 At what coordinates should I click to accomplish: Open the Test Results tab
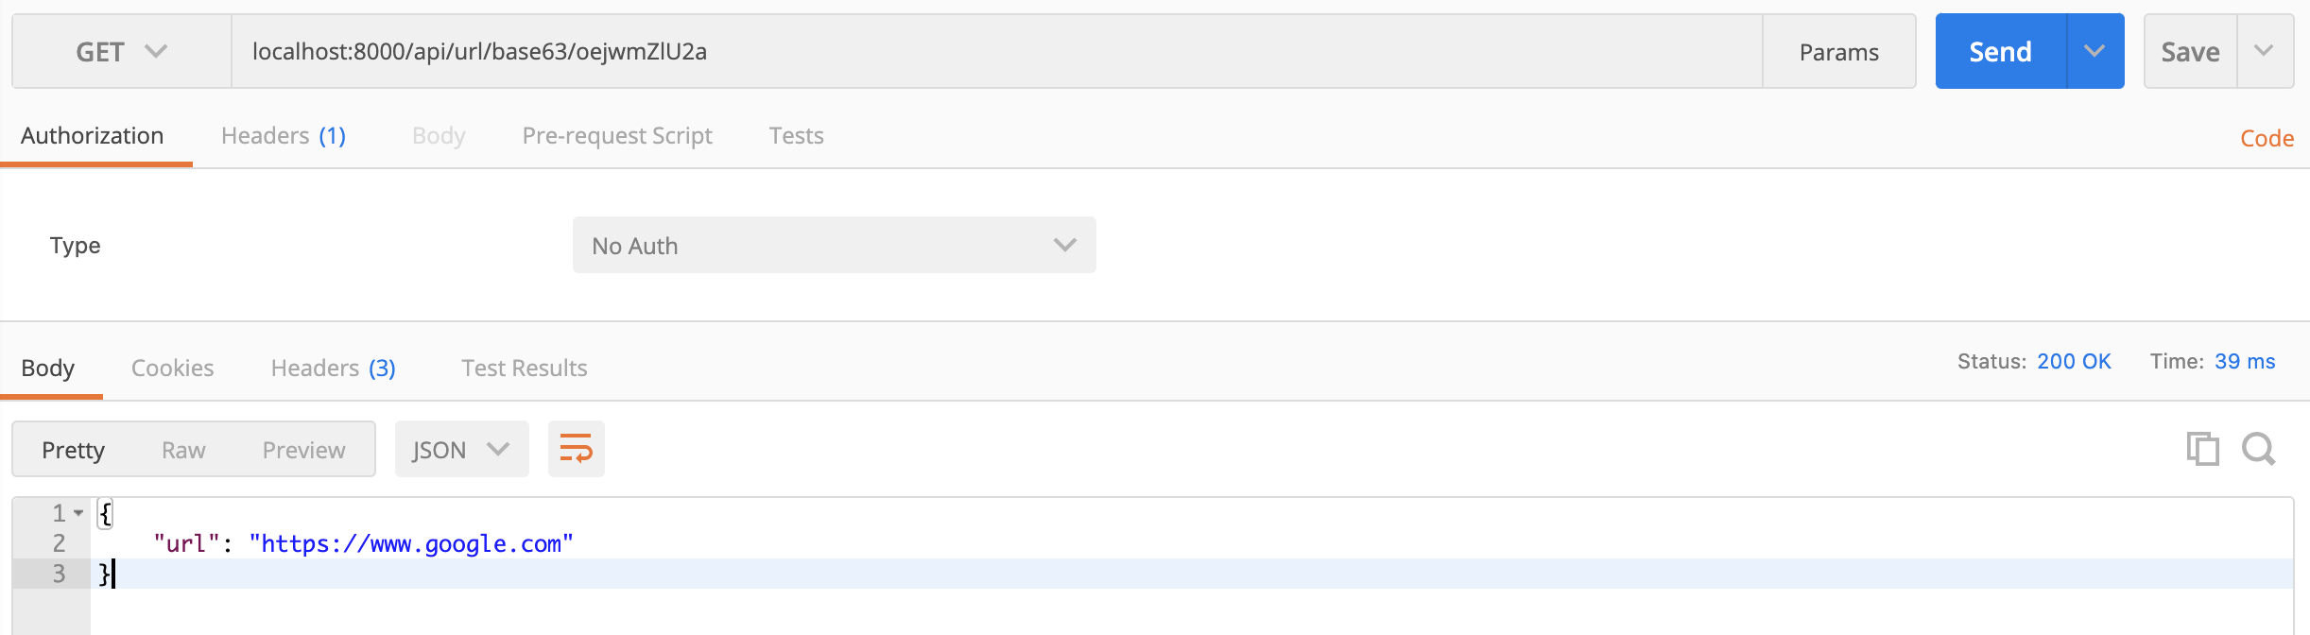click(x=524, y=368)
